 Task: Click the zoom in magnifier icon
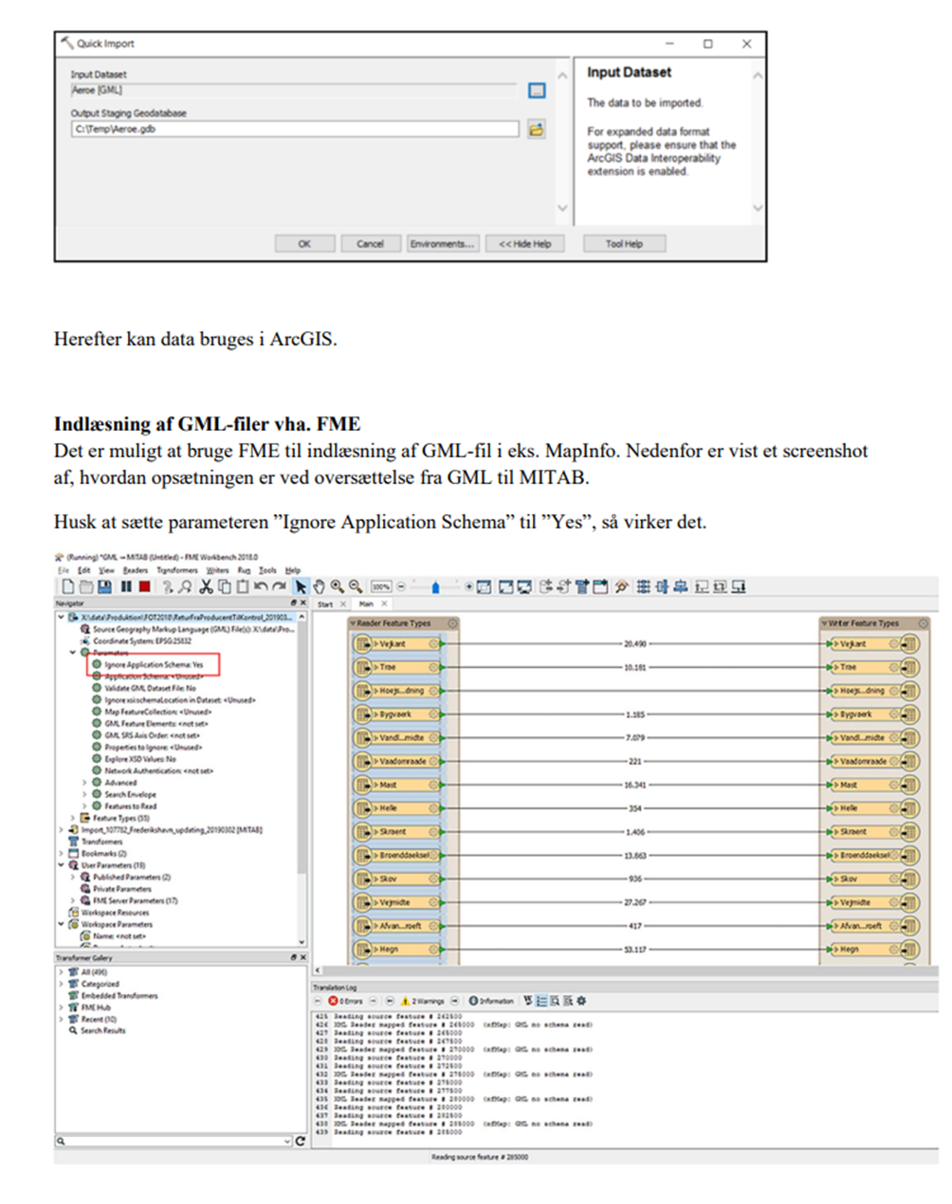pos(337,587)
